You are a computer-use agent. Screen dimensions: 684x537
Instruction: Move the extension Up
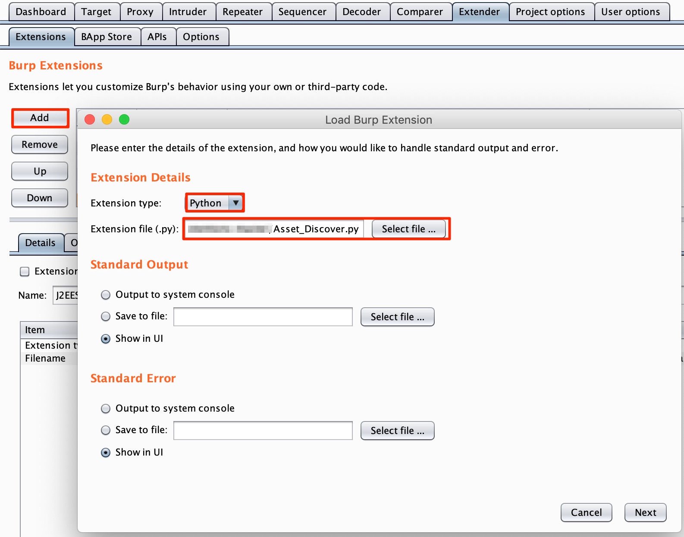[x=40, y=171]
